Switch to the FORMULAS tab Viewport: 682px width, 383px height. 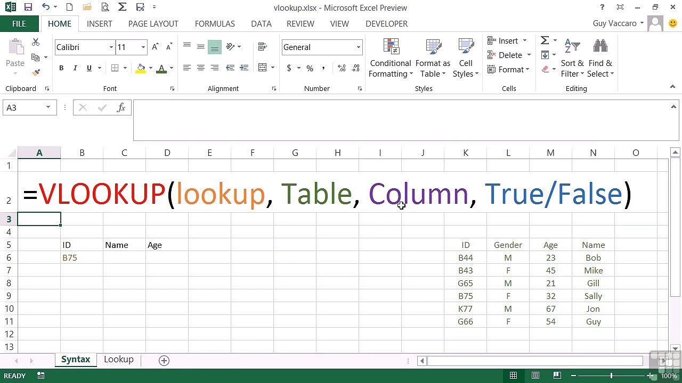(x=215, y=23)
